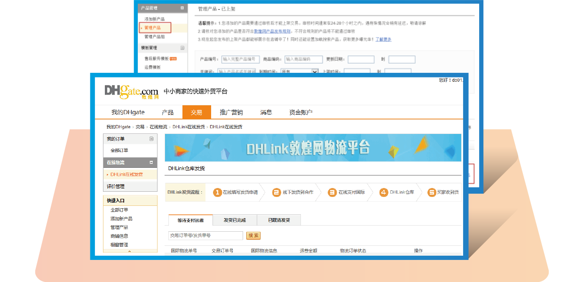
Task: Click the 物流订单状态 column header
Action: 353,251
